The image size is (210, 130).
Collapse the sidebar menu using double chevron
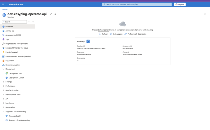click(33, 22)
